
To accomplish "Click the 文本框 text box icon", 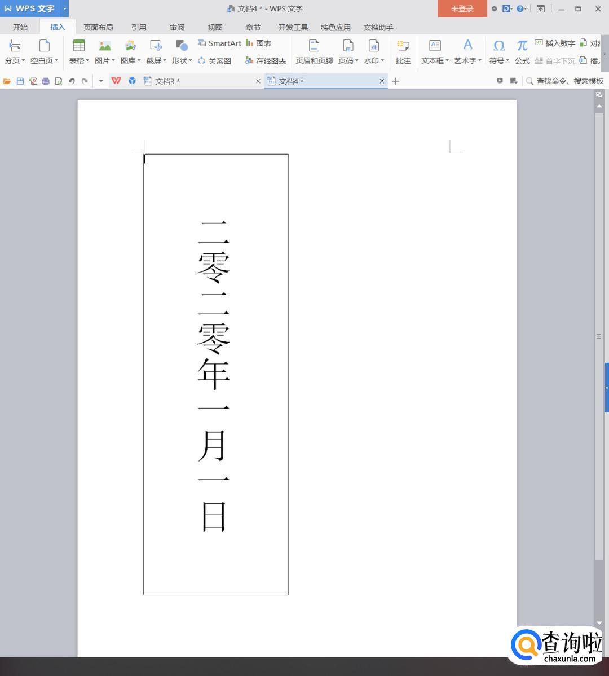I will tap(435, 46).
